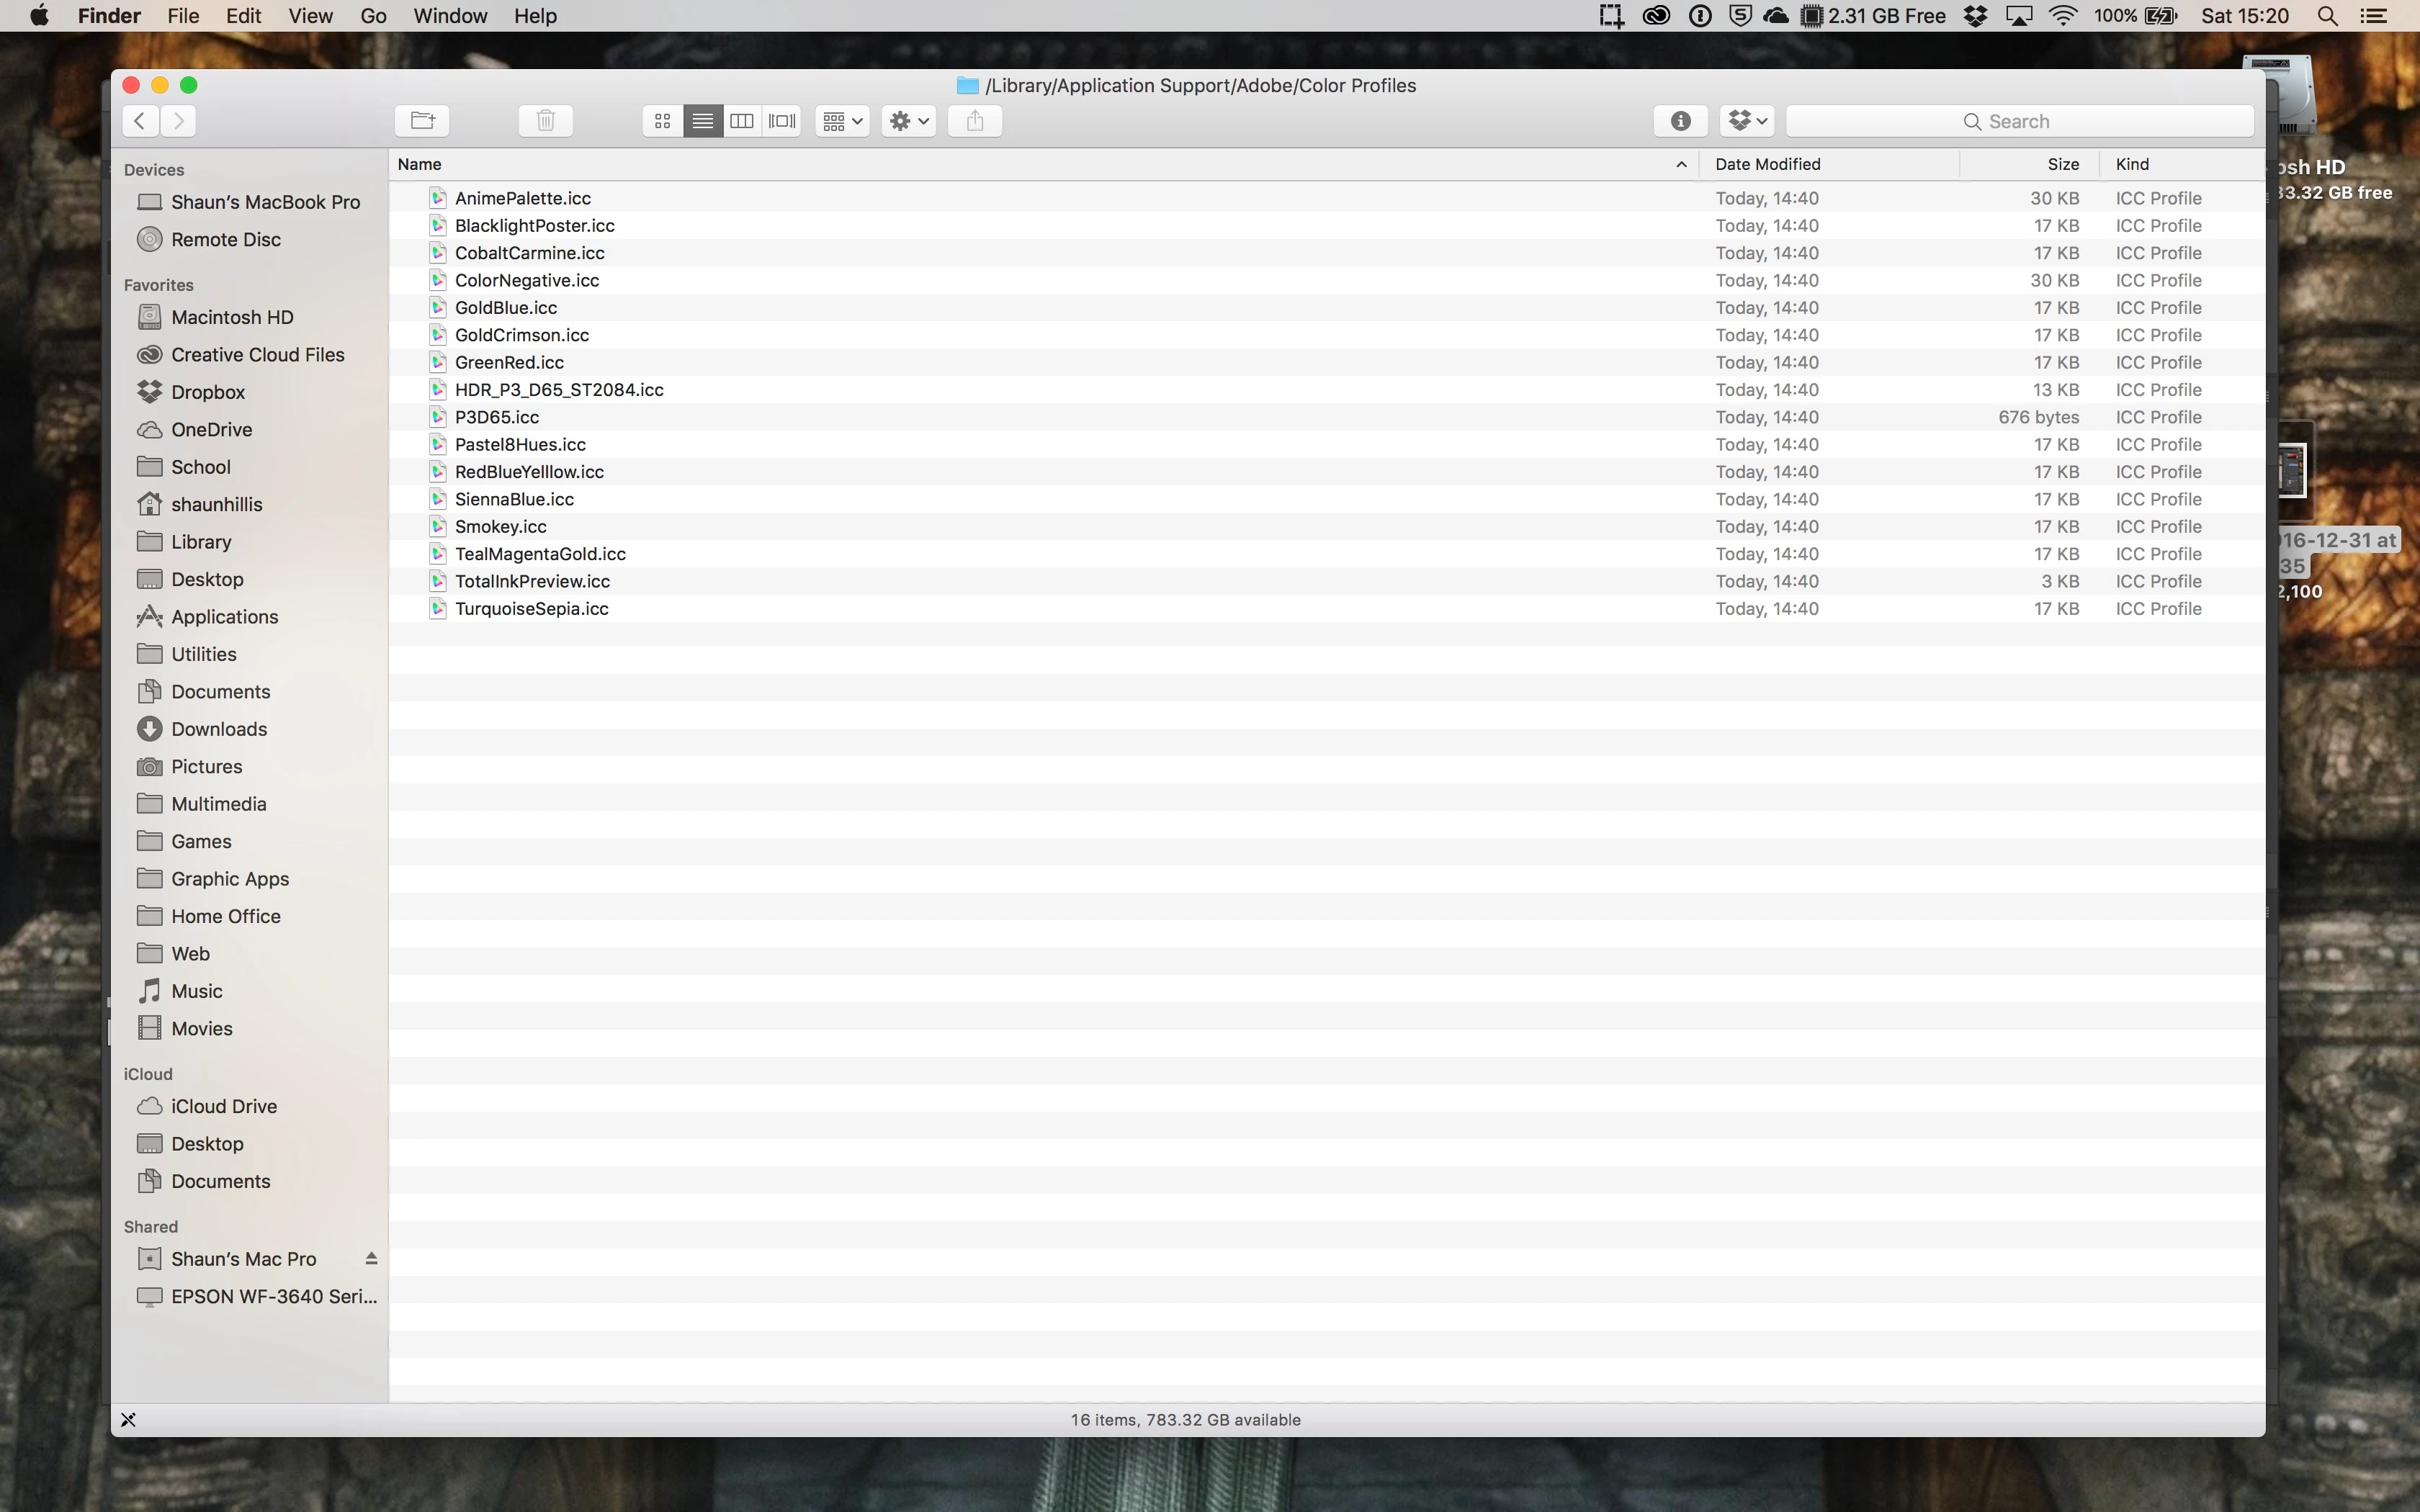Open the Go menu
Image resolution: width=2420 pixels, height=1512 pixels.
pos(373,16)
